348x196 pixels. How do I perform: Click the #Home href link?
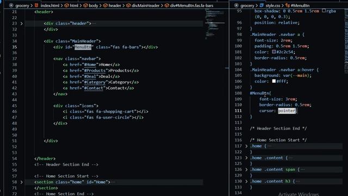90,65
